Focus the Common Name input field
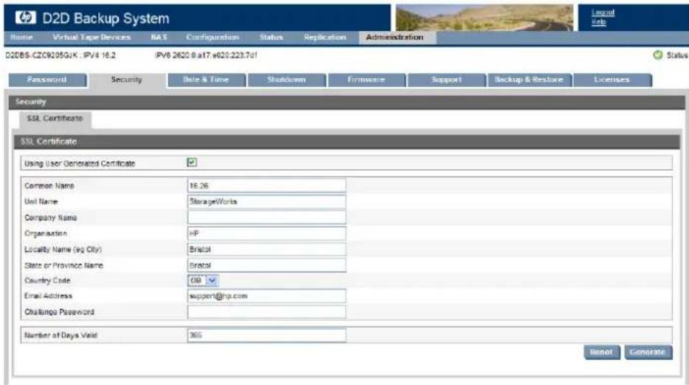This screenshot has height=385, width=689. pos(267,186)
